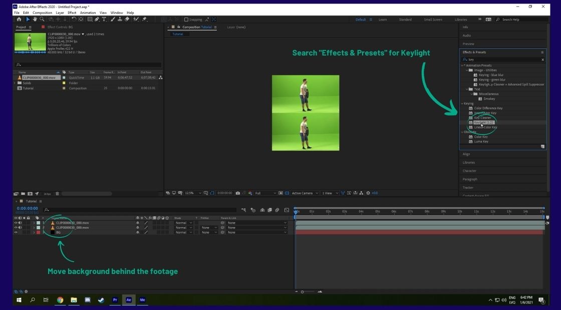Open After Effects from the taskbar
Viewport: 561px width, 310px height.
coord(128,300)
